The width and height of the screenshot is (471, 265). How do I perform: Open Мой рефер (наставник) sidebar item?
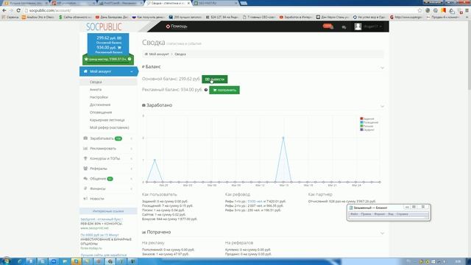(x=110, y=127)
